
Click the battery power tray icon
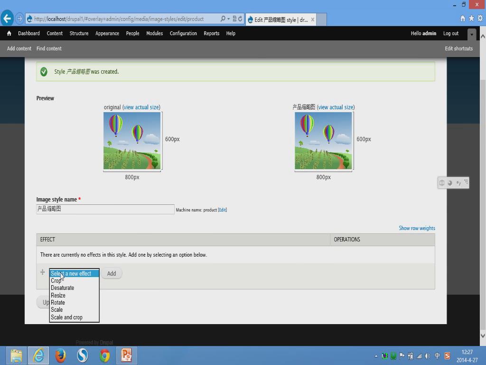[411, 356]
